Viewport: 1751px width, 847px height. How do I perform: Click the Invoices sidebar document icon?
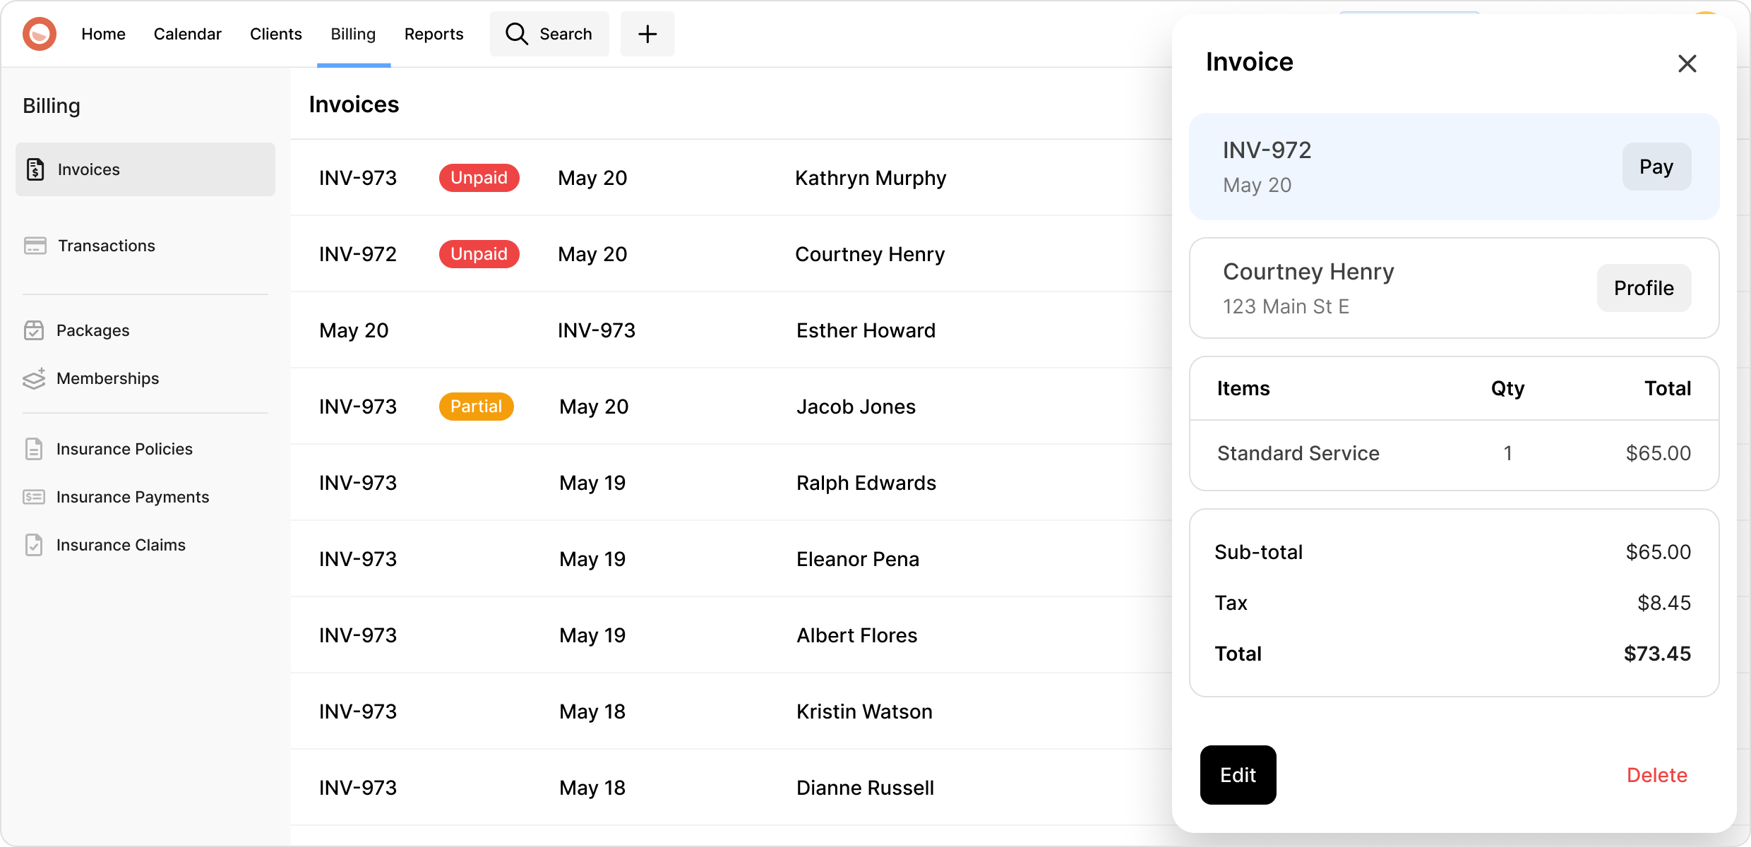pos(35,169)
